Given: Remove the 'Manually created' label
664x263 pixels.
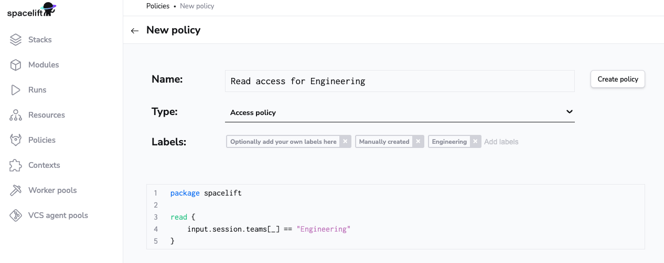Looking at the screenshot, I should [418, 142].
